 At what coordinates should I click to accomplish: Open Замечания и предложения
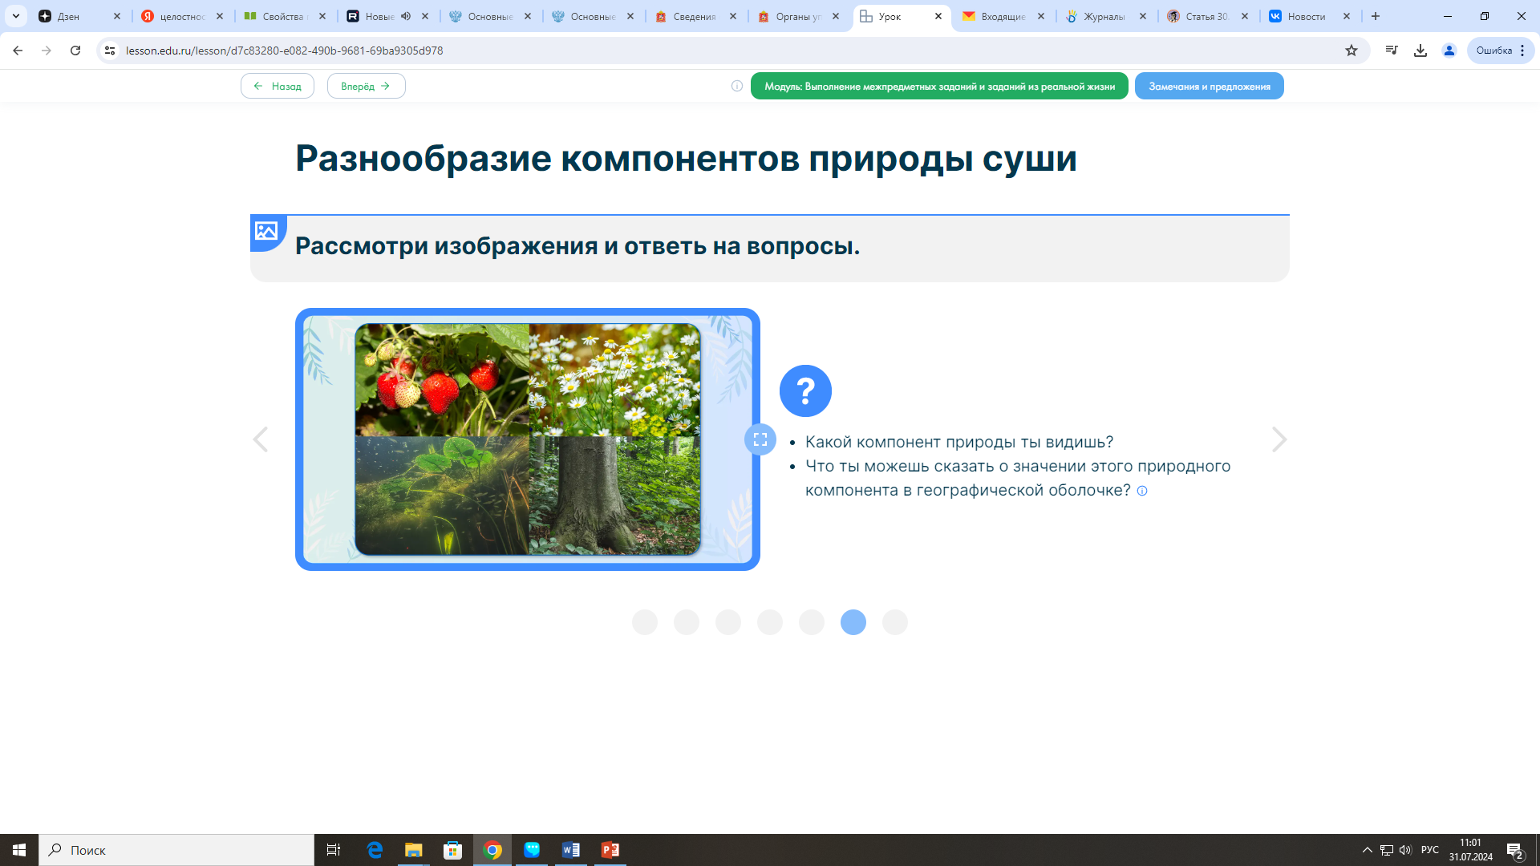pos(1209,86)
